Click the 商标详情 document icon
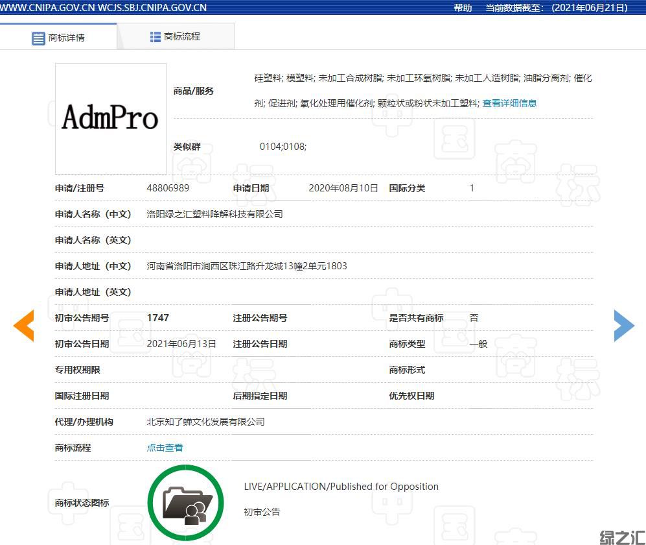Image resolution: width=646 pixels, height=545 pixels. 38,38
